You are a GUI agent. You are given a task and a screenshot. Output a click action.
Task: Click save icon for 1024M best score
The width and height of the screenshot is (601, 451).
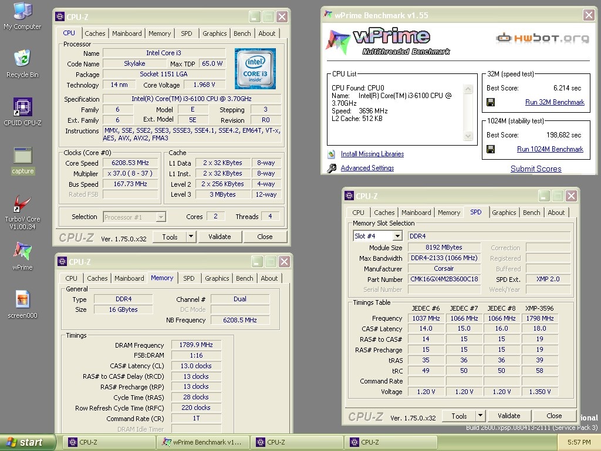[x=491, y=149]
